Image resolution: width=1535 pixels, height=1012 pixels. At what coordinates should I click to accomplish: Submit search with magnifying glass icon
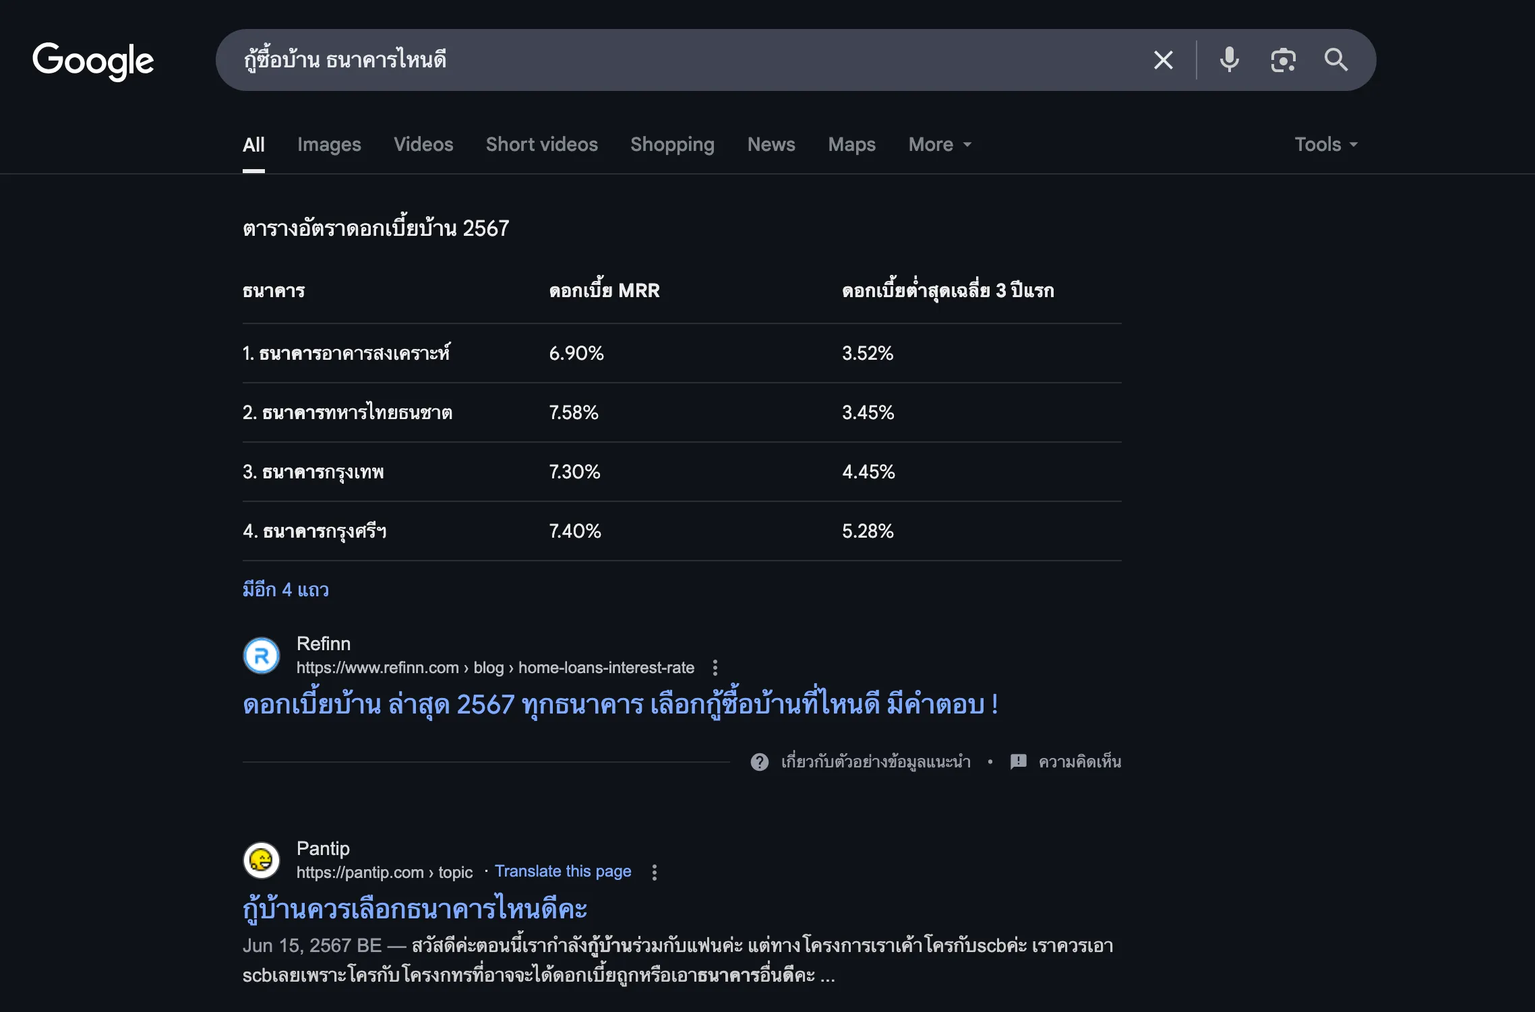click(x=1336, y=60)
